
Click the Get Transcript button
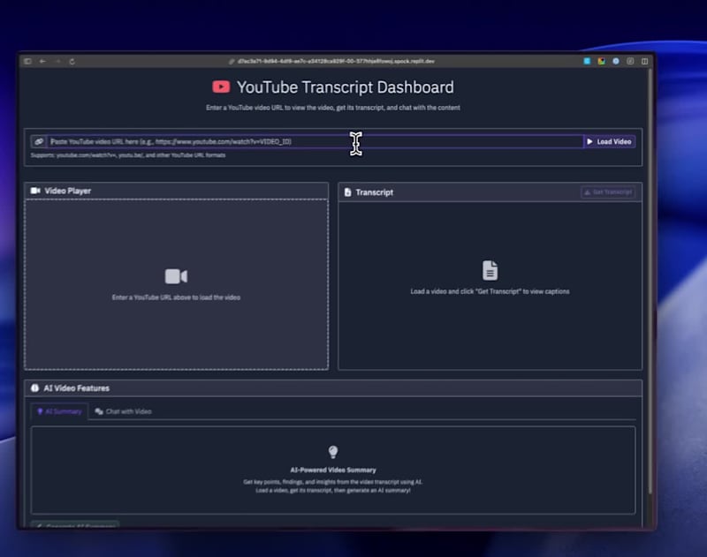(x=608, y=192)
